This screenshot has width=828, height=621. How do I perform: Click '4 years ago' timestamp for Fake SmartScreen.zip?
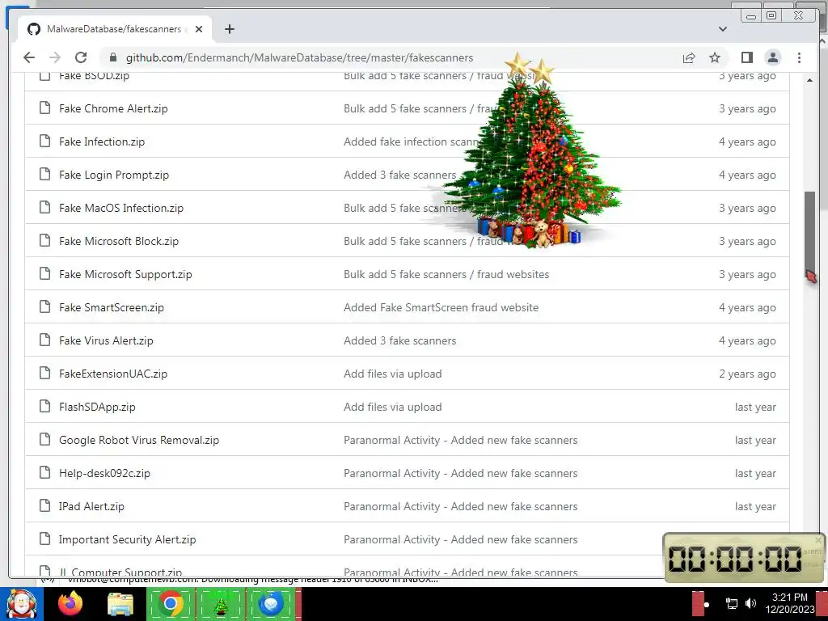(x=747, y=307)
